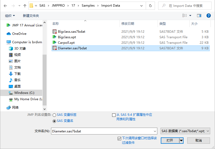
Task: Click the folder icon in address bar
Action: point(31,6)
